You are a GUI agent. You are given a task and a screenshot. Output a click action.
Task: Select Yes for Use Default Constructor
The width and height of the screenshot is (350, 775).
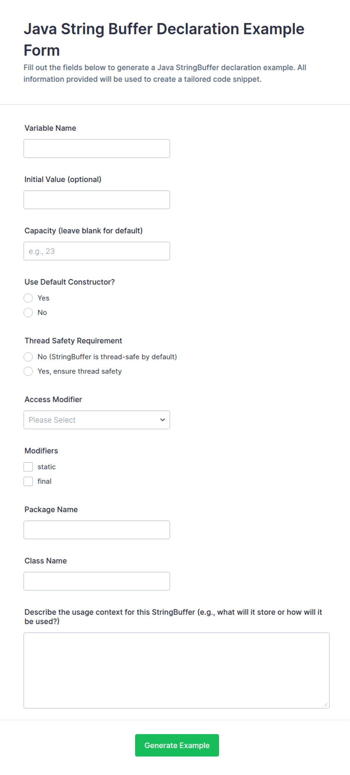coord(28,298)
